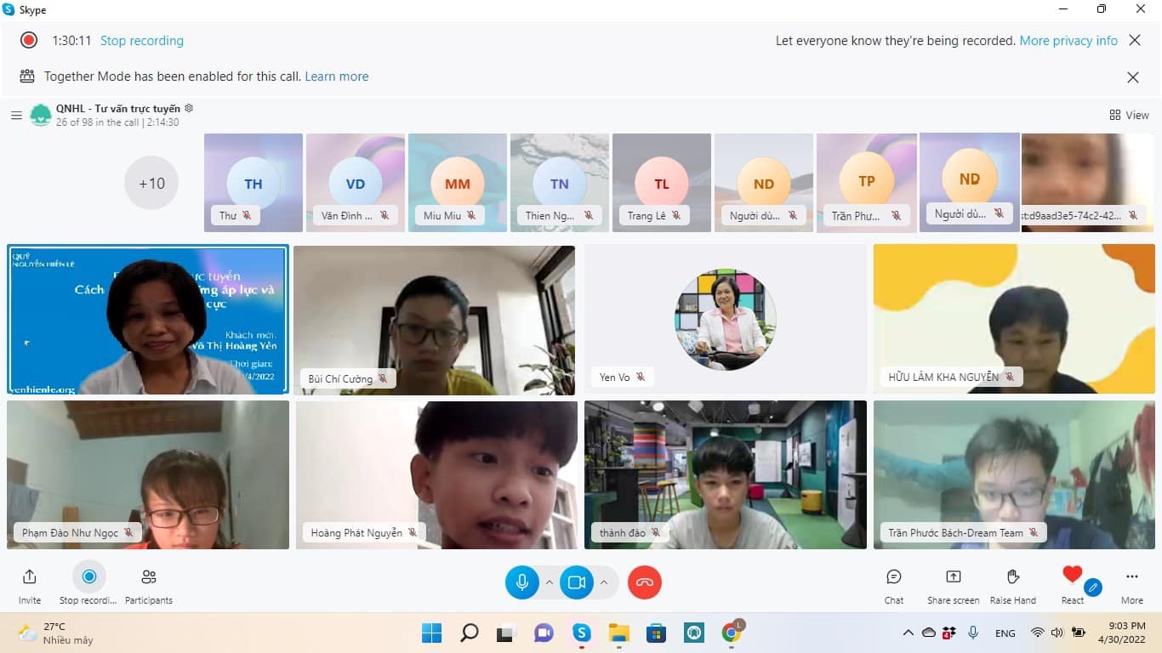This screenshot has width=1162, height=653.
Task: Open Windows Start menu in taskbar
Action: [x=432, y=633]
